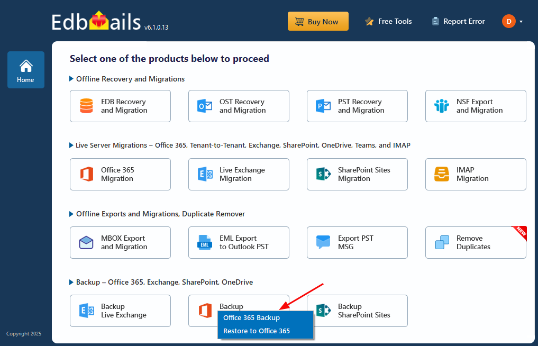Click the Report Error clipboard icon
The image size is (538, 346).
[435, 21]
